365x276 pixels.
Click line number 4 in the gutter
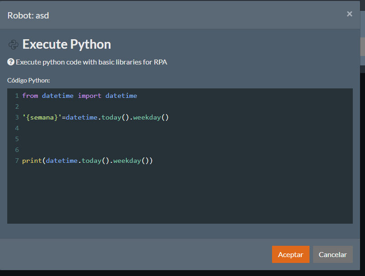(x=17, y=128)
